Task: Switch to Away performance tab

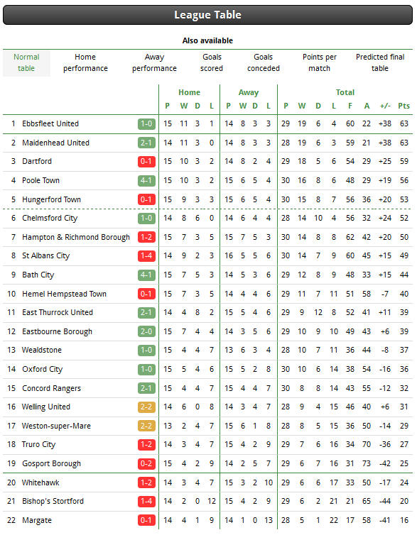Action: [x=154, y=62]
